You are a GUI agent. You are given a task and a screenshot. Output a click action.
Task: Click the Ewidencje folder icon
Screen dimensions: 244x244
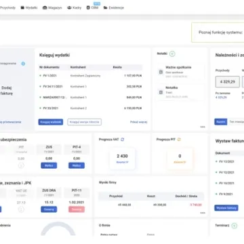tap(105, 7)
